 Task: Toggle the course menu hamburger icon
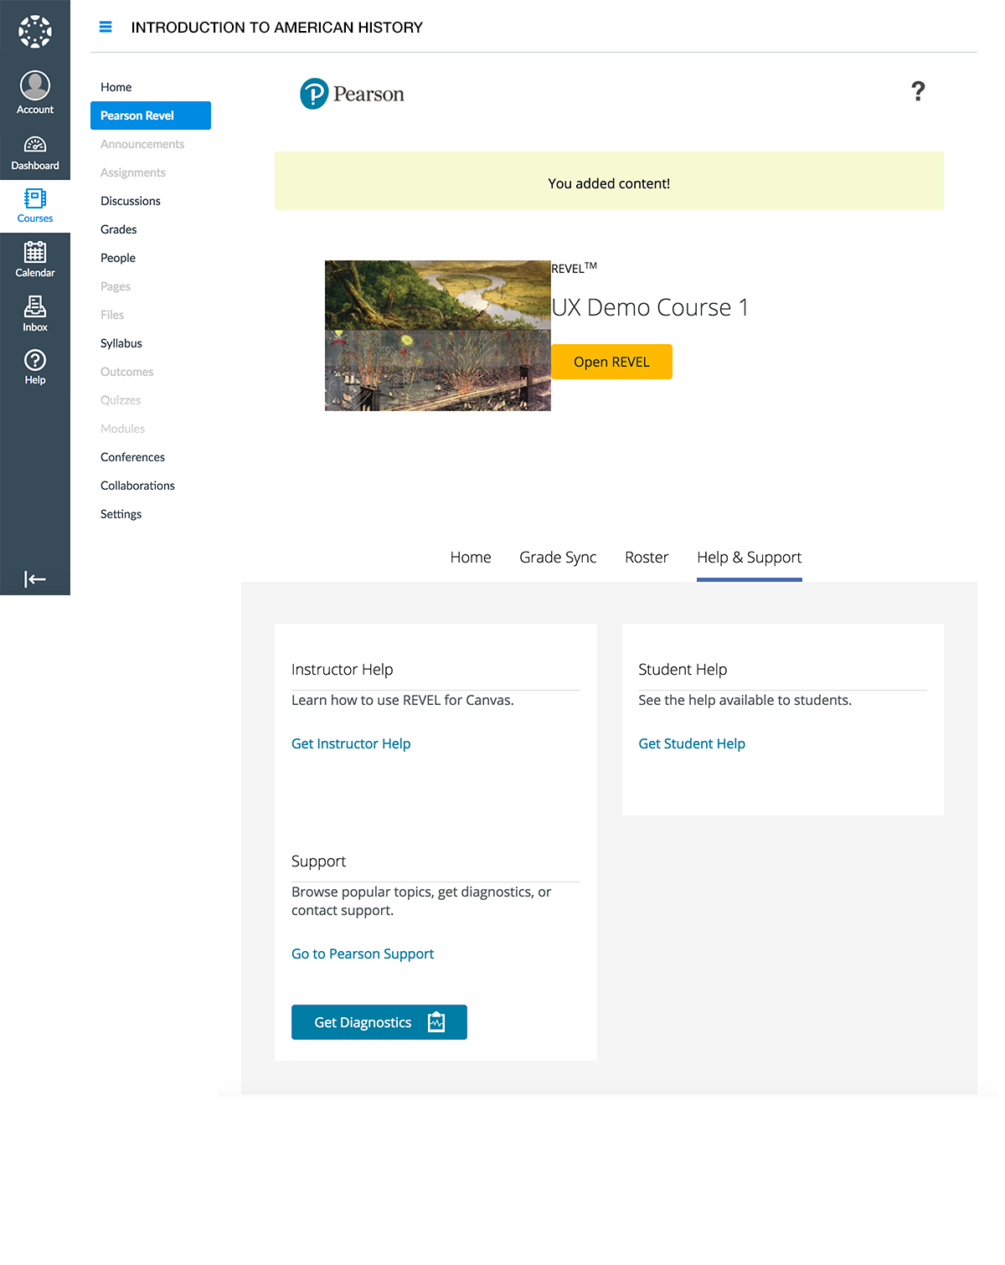(106, 27)
